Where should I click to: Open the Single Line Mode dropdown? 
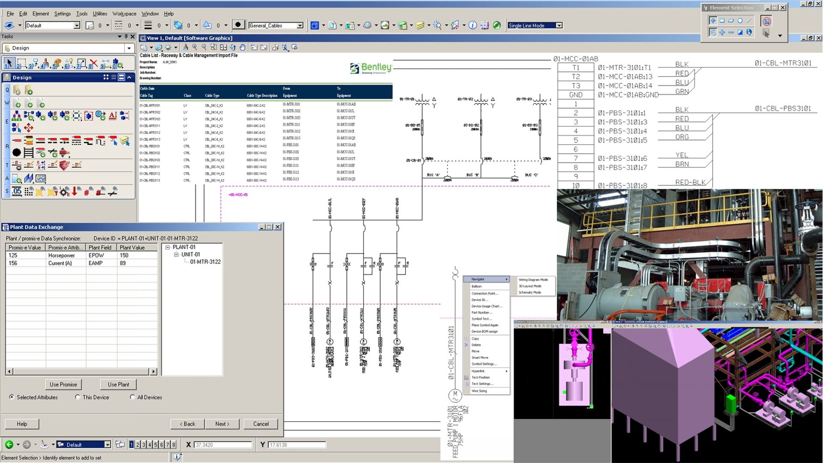(559, 25)
